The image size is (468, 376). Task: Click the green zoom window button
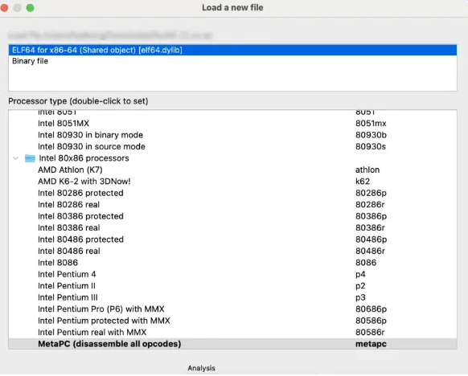tap(30, 8)
